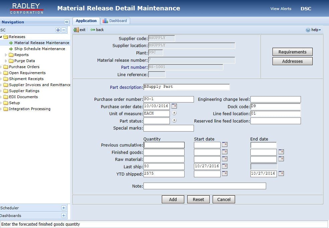Select the Application tab

[x=86, y=20]
